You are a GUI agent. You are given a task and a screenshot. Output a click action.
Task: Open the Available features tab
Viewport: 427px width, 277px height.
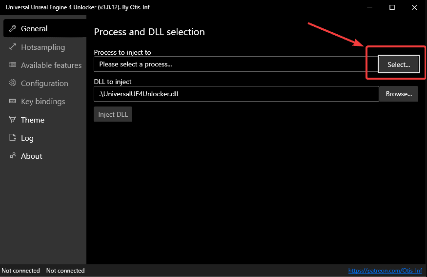pos(51,65)
